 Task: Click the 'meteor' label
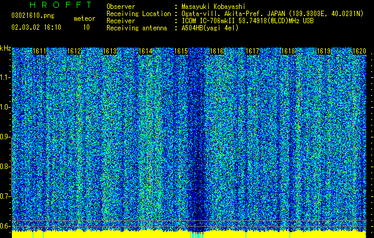84,18
